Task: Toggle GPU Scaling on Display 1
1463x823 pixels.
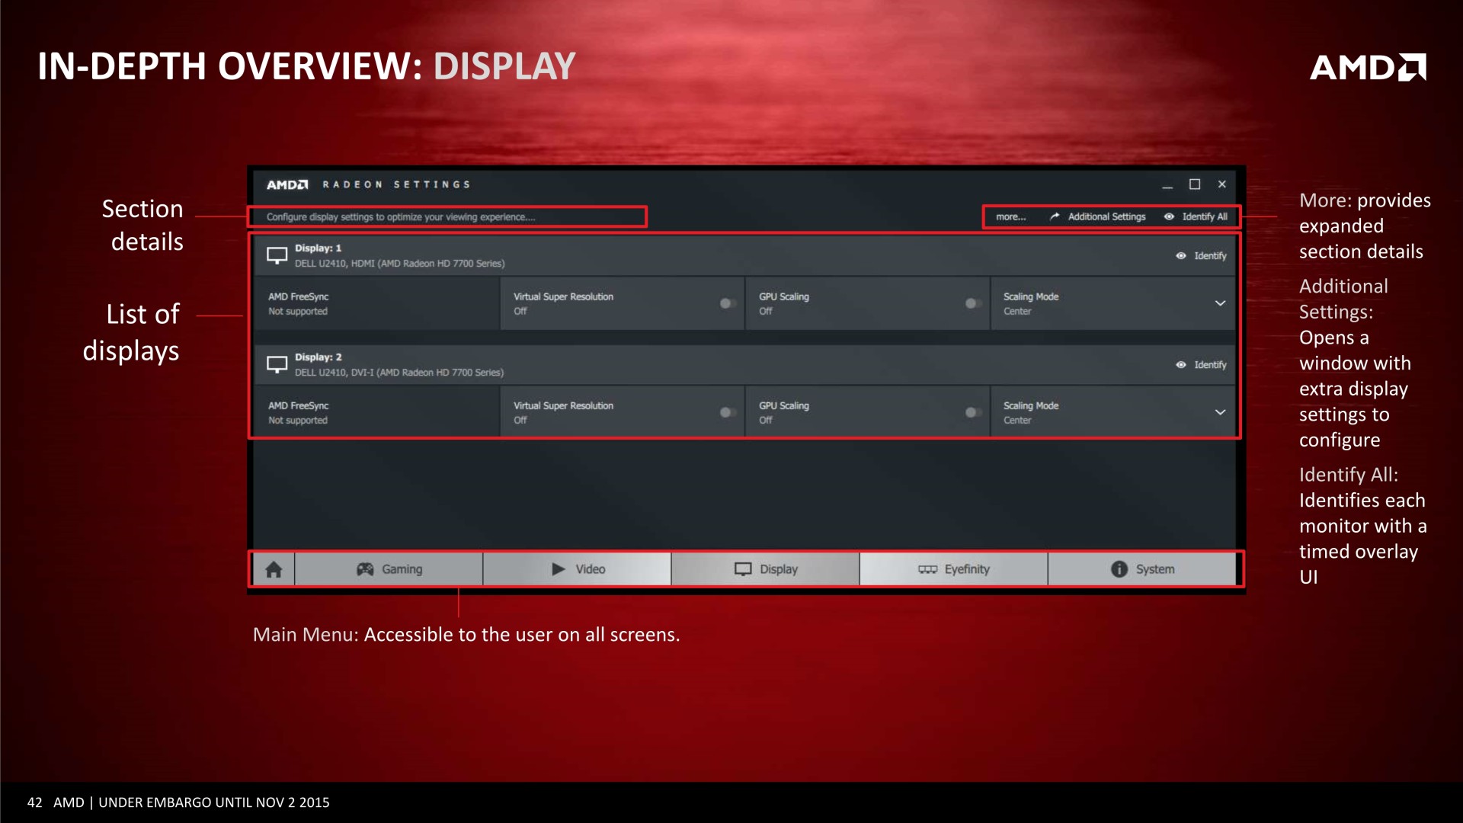Action: point(972,303)
